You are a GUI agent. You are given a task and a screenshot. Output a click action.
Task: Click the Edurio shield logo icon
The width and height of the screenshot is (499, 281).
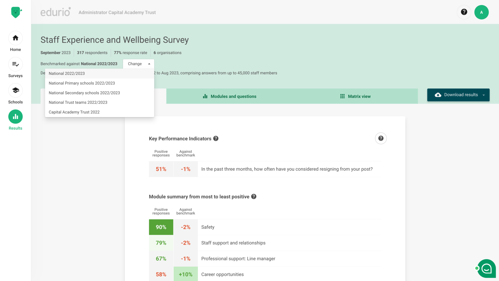pyautogui.click(x=16, y=12)
